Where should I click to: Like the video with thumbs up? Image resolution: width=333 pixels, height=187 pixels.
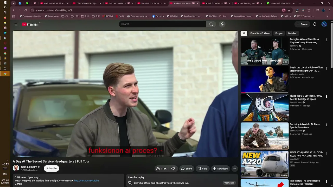pos(161,169)
